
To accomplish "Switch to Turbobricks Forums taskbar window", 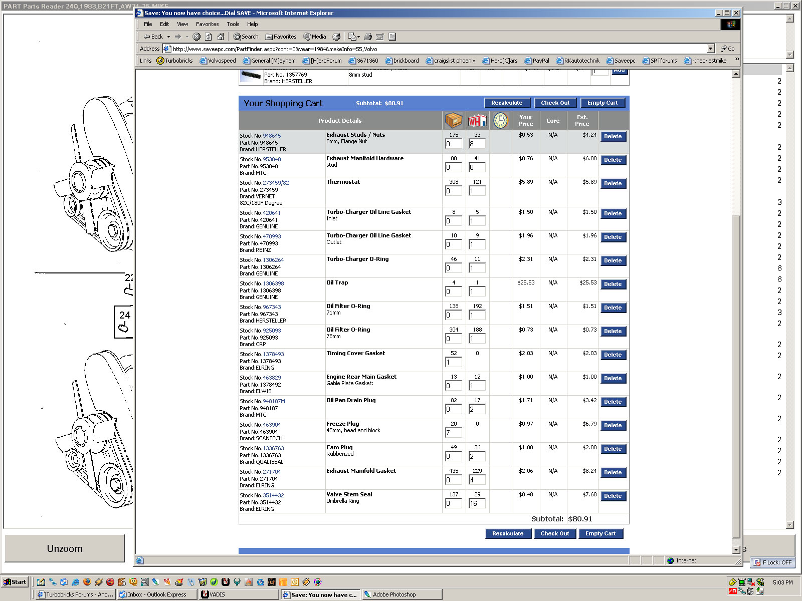I will pos(75,594).
